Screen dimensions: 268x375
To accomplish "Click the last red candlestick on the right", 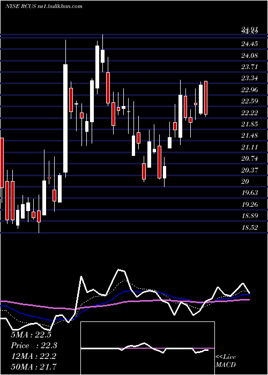I will click(205, 98).
